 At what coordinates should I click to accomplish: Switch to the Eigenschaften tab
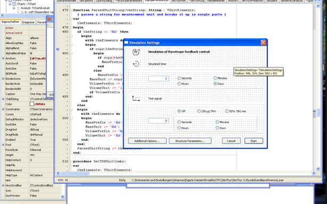click(x=11, y=22)
